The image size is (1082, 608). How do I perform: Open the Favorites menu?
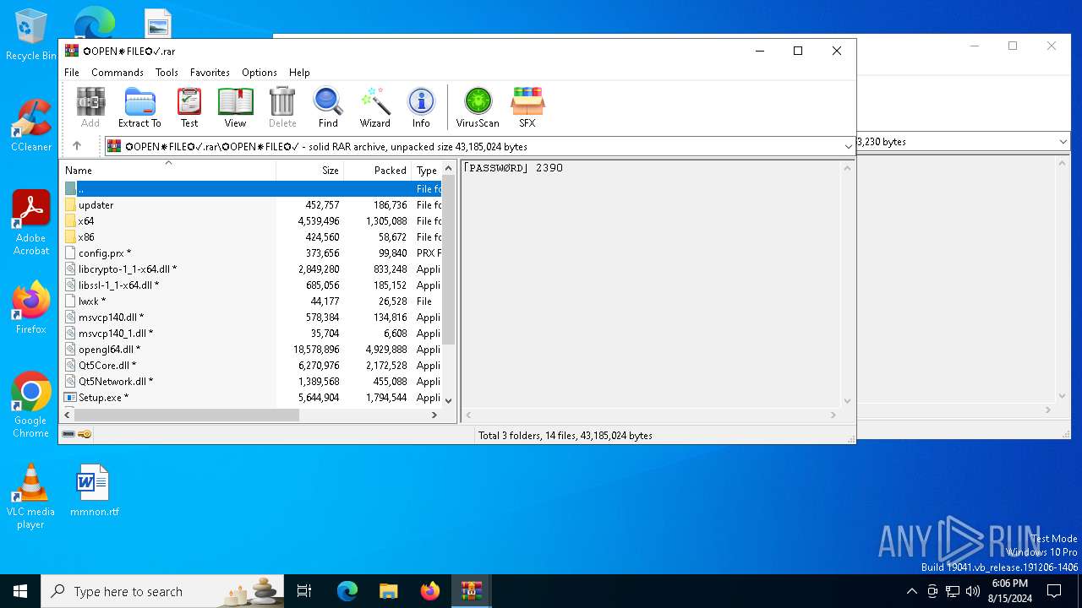(210, 73)
